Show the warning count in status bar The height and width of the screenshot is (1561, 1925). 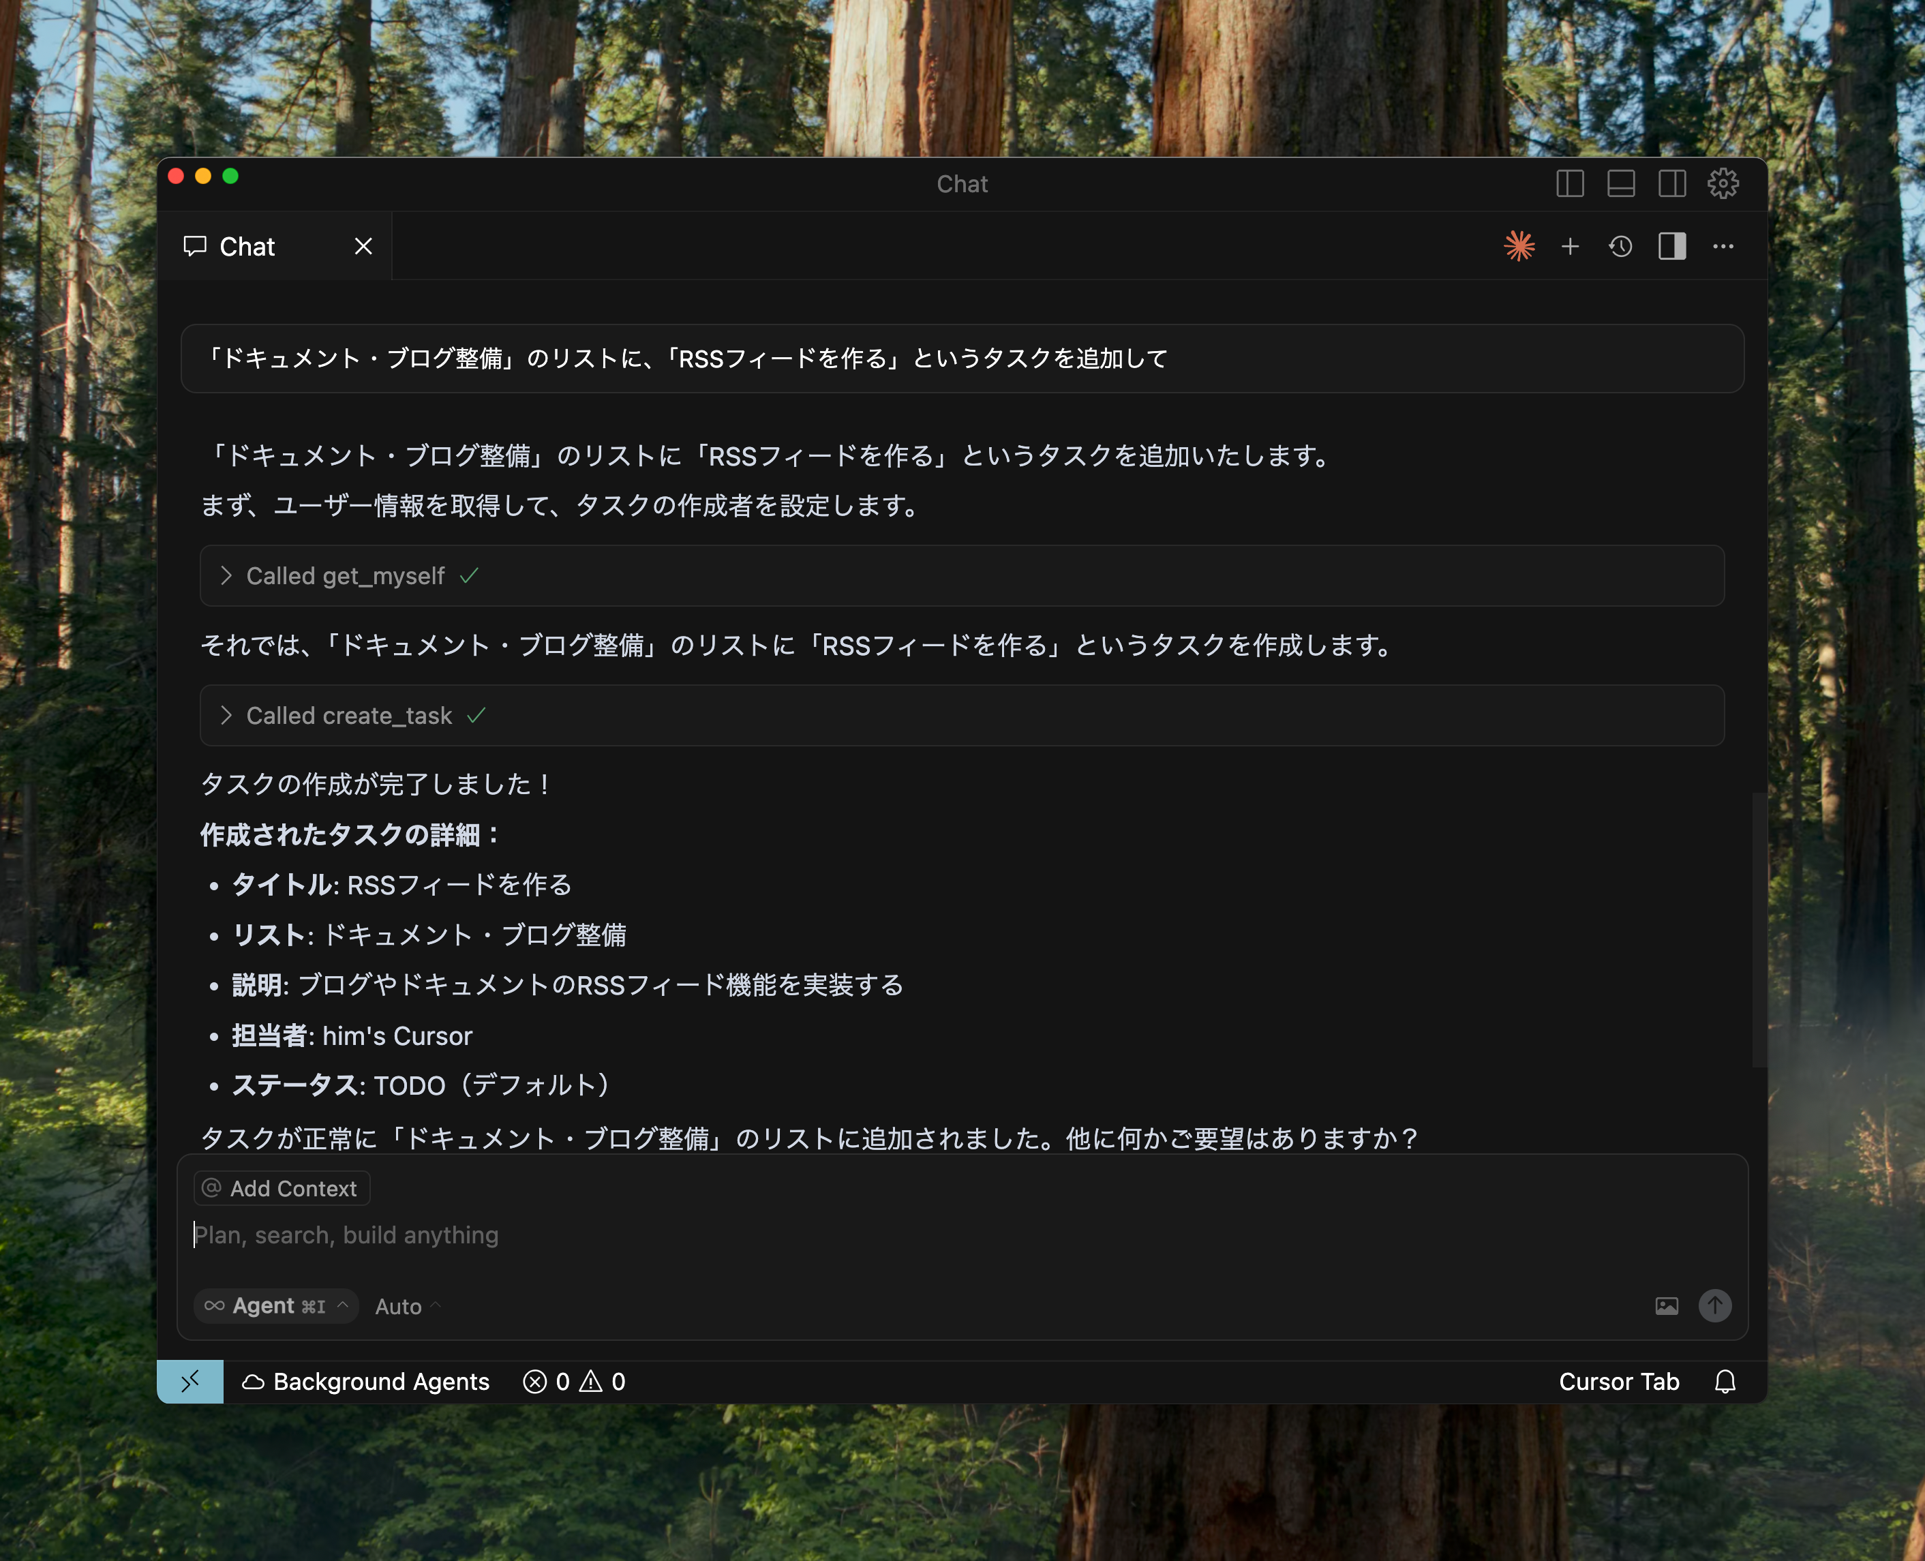tap(603, 1382)
